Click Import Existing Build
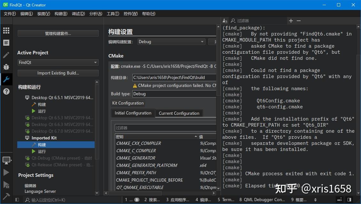 (58, 73)
